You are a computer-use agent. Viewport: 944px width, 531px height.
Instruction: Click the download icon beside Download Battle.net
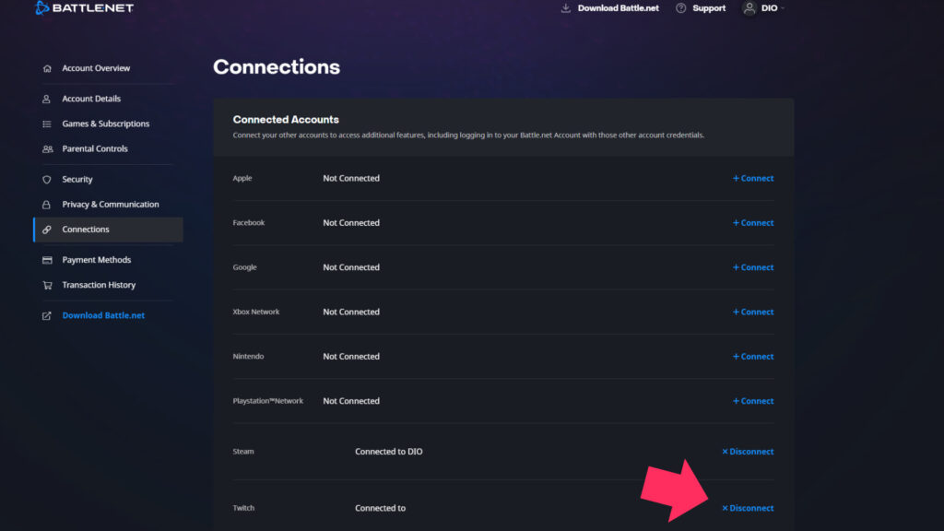coord(565,8)
